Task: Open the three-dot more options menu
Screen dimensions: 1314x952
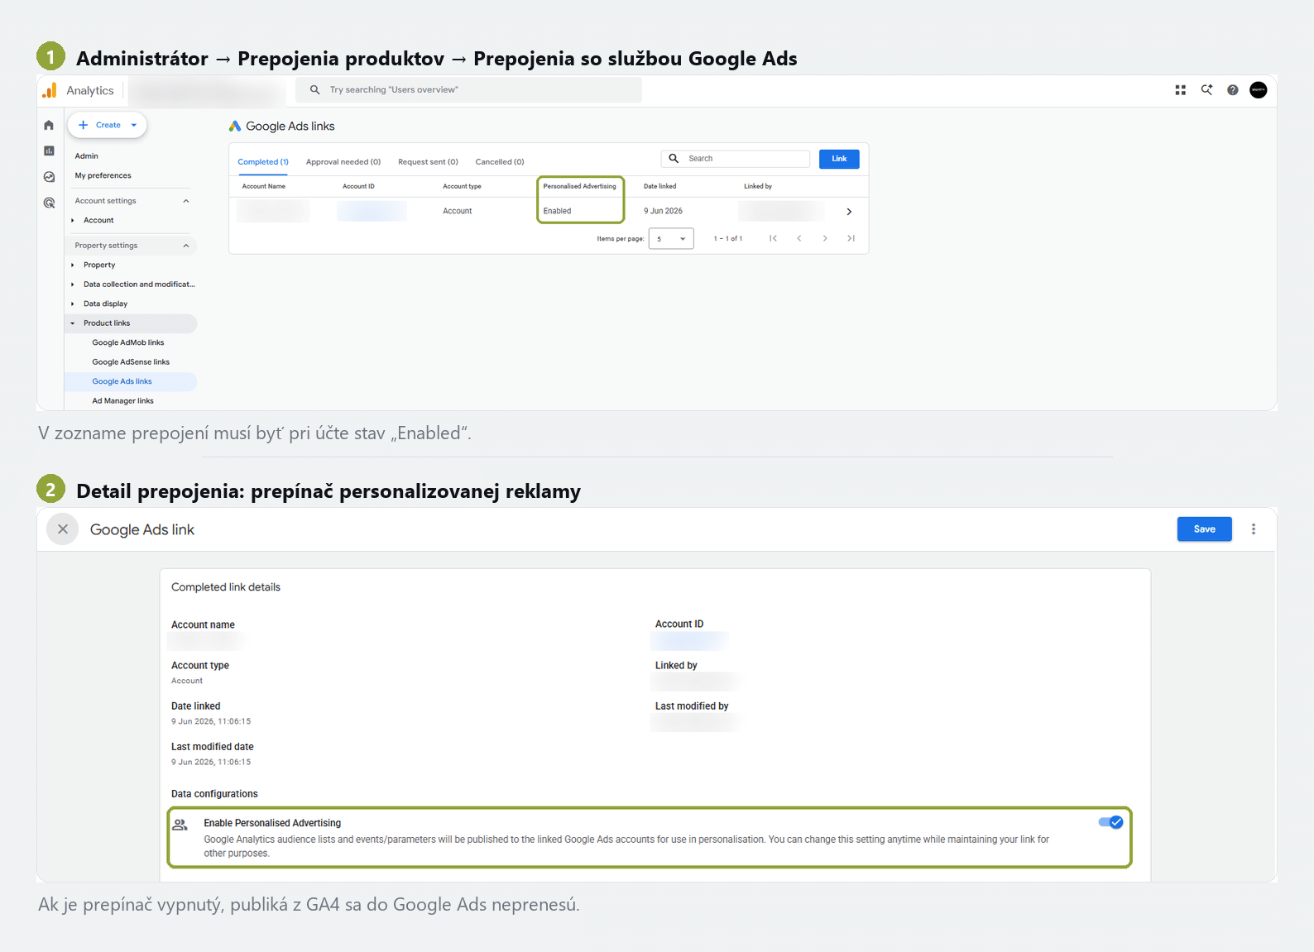Action: [x=1254, y=529]
